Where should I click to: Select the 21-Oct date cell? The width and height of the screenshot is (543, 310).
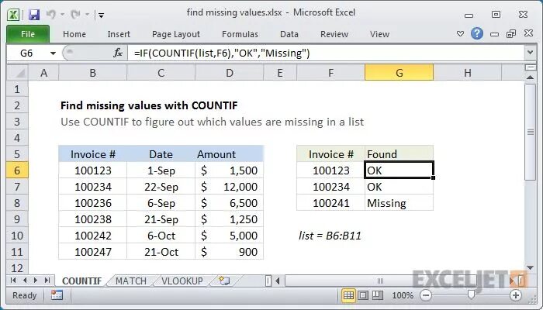pos(161,252)
